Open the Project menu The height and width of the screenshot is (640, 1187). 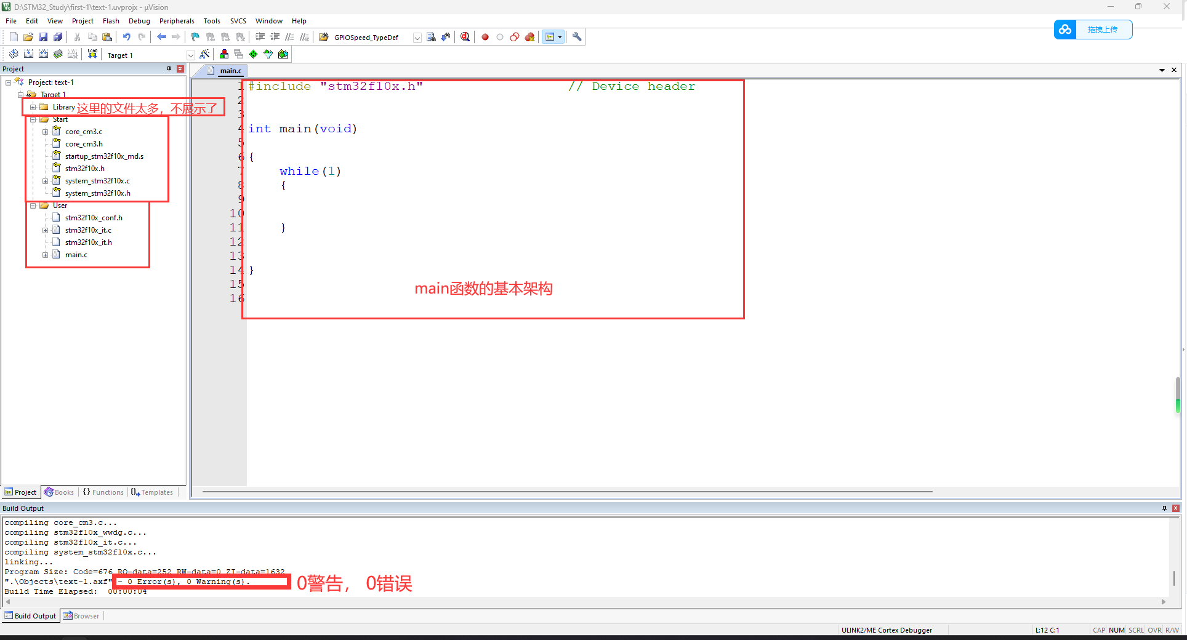(x=82, y=21)
